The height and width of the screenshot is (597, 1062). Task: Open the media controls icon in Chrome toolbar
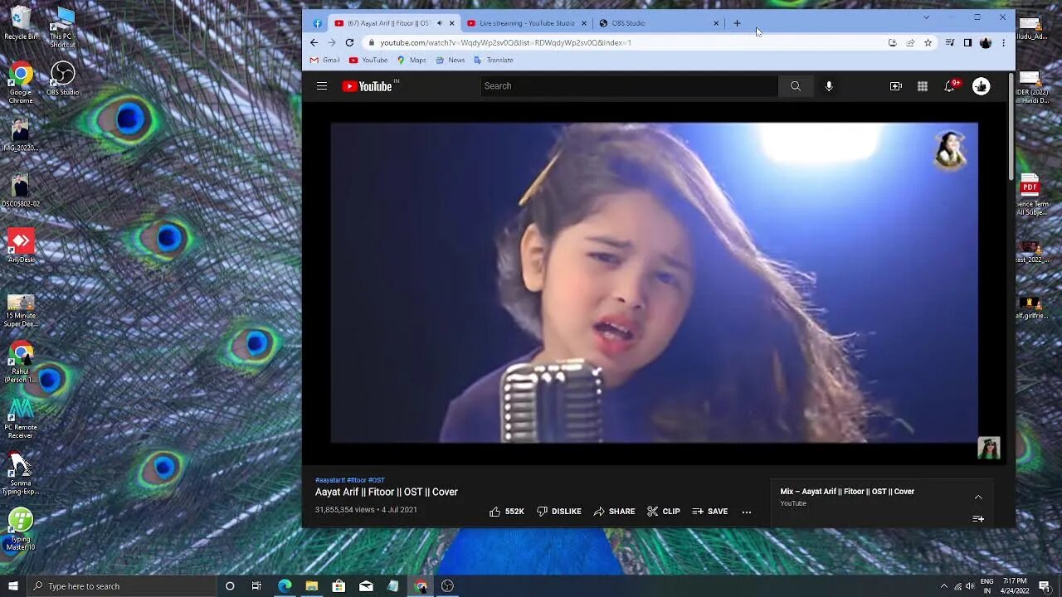pyautogui.click(x=950, y=42)
